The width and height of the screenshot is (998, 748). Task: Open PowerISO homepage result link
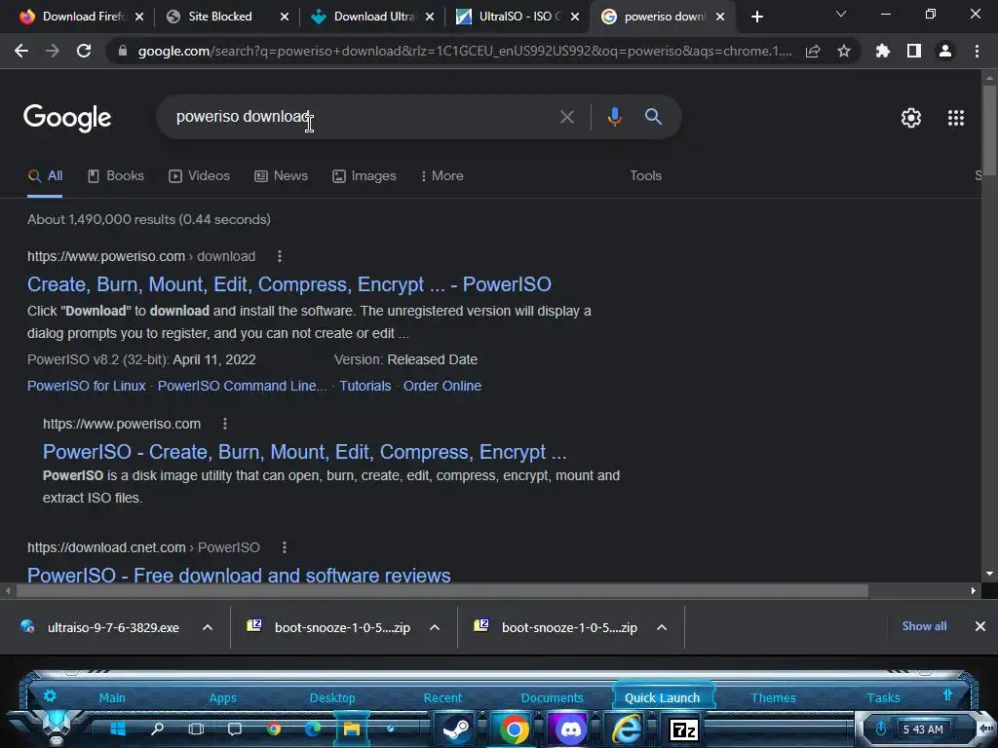click(304, 452)
